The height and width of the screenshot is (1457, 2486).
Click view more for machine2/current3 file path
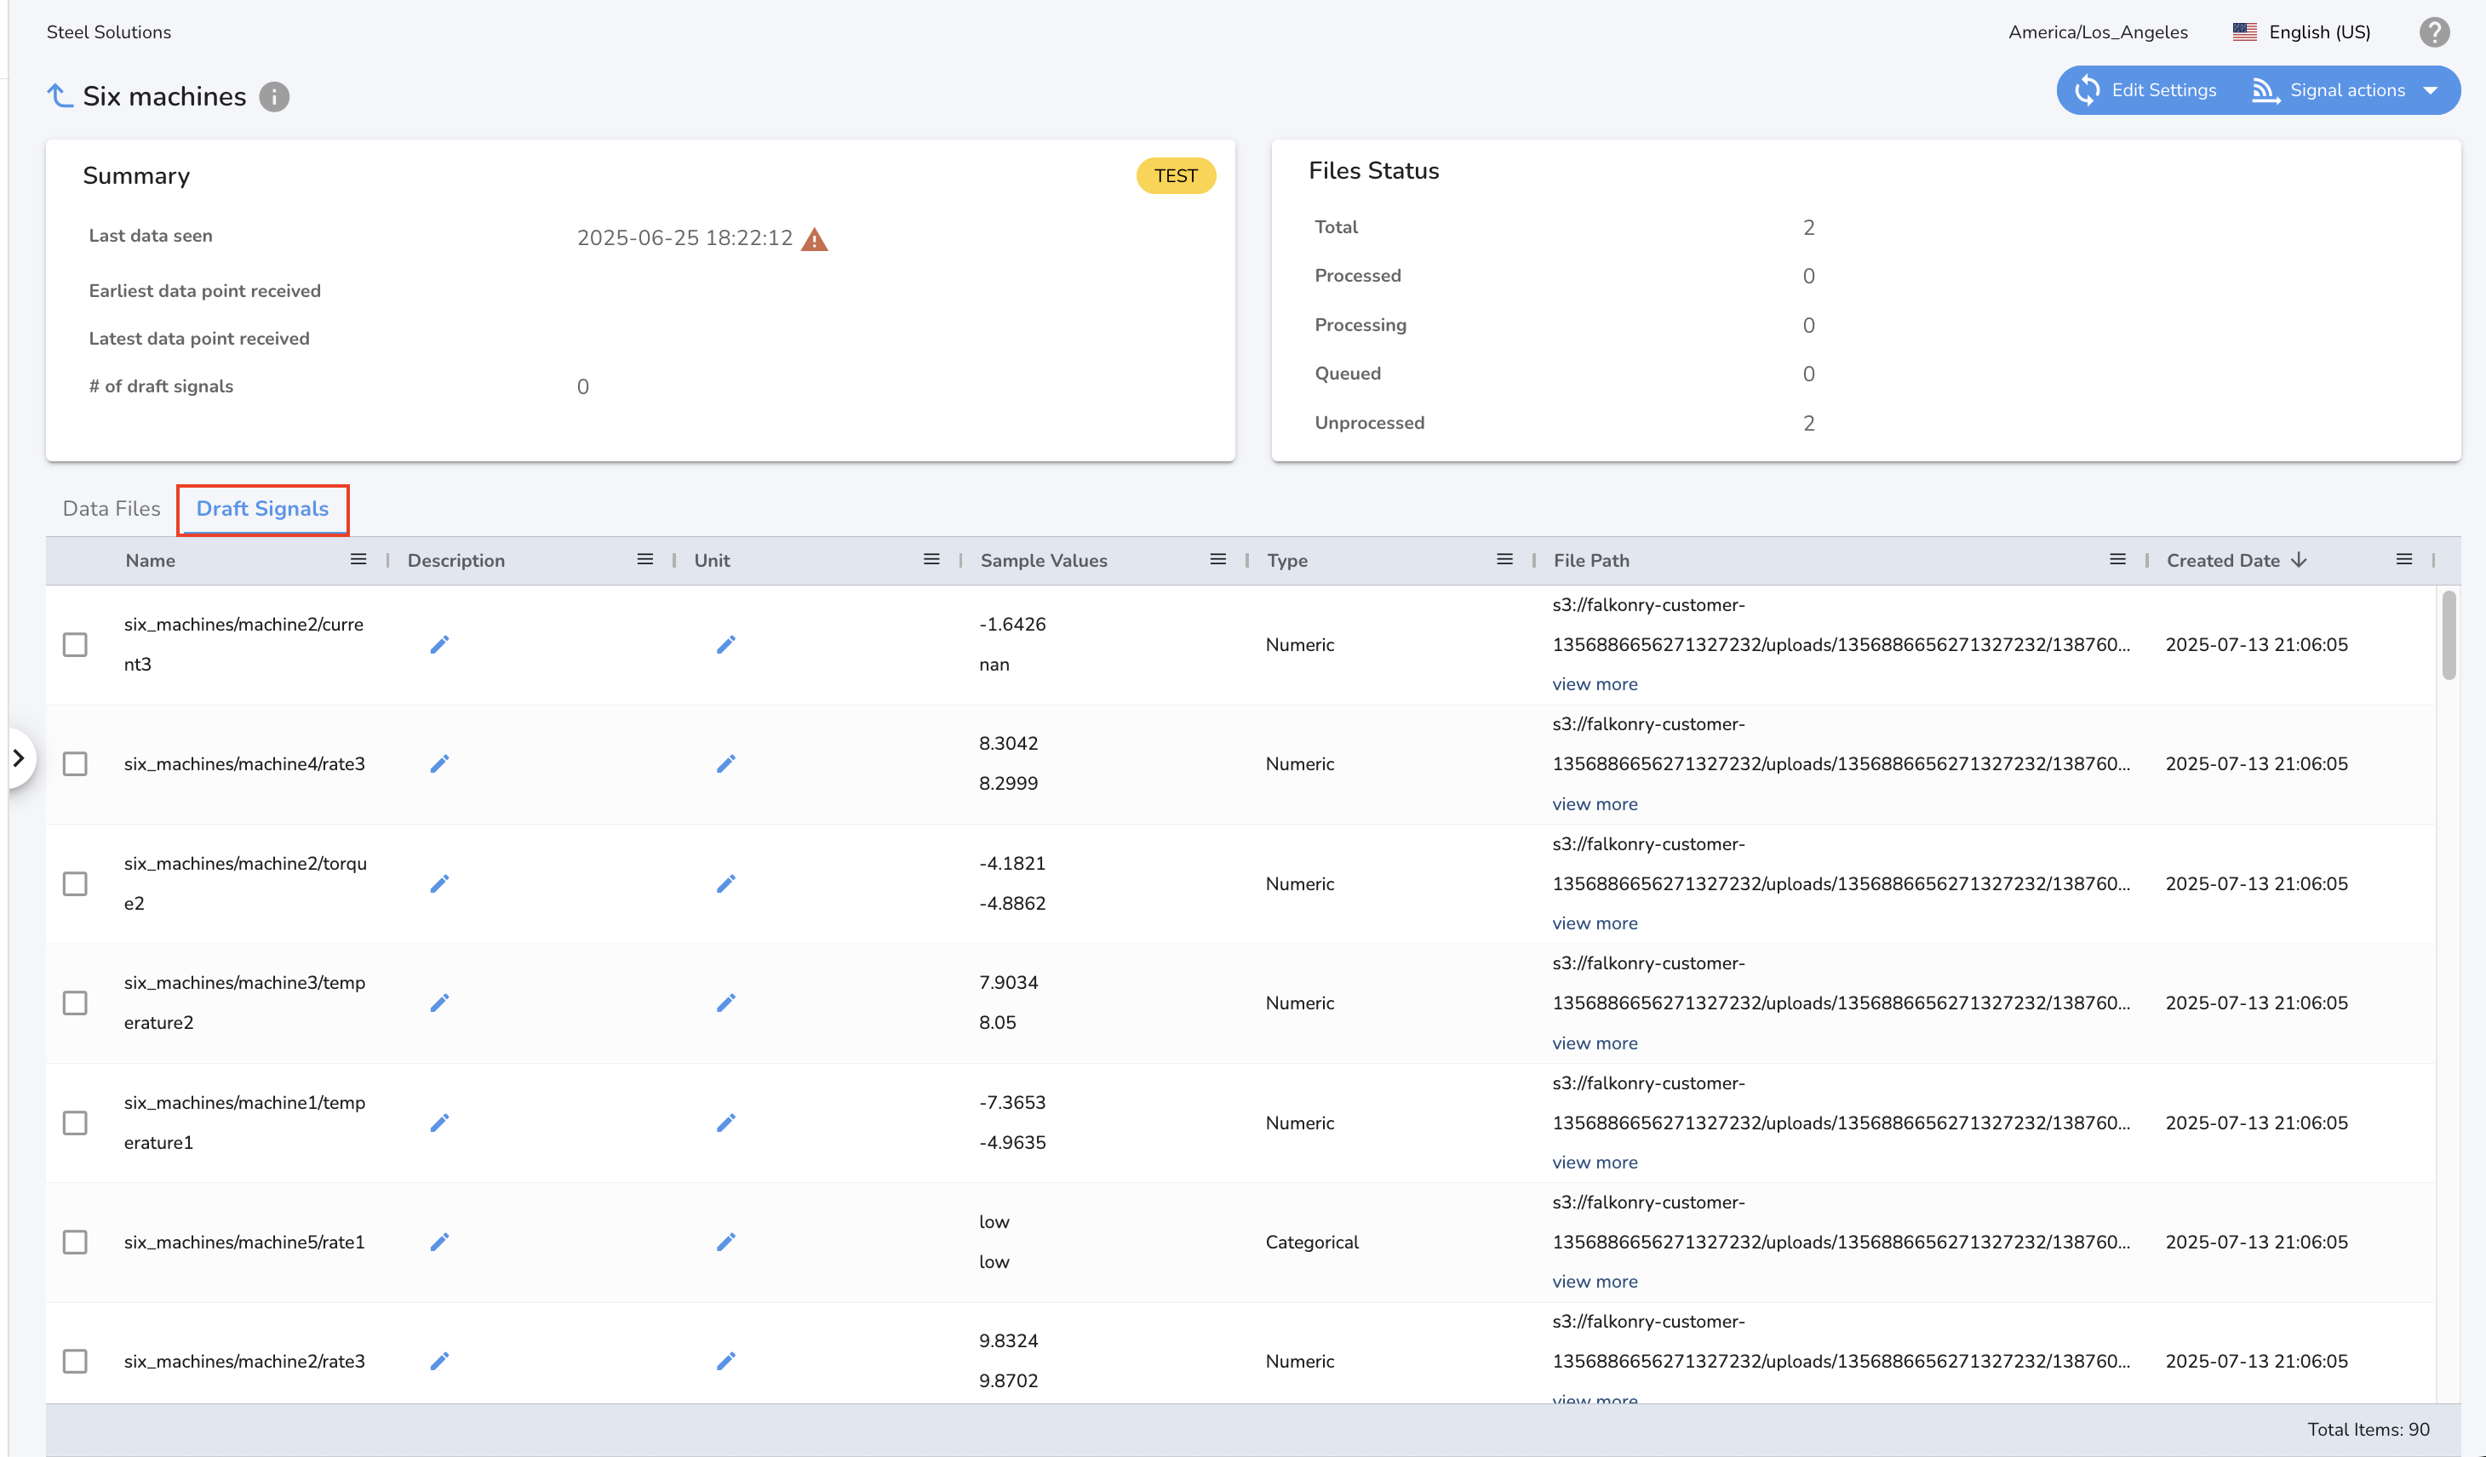point(1595,683)
